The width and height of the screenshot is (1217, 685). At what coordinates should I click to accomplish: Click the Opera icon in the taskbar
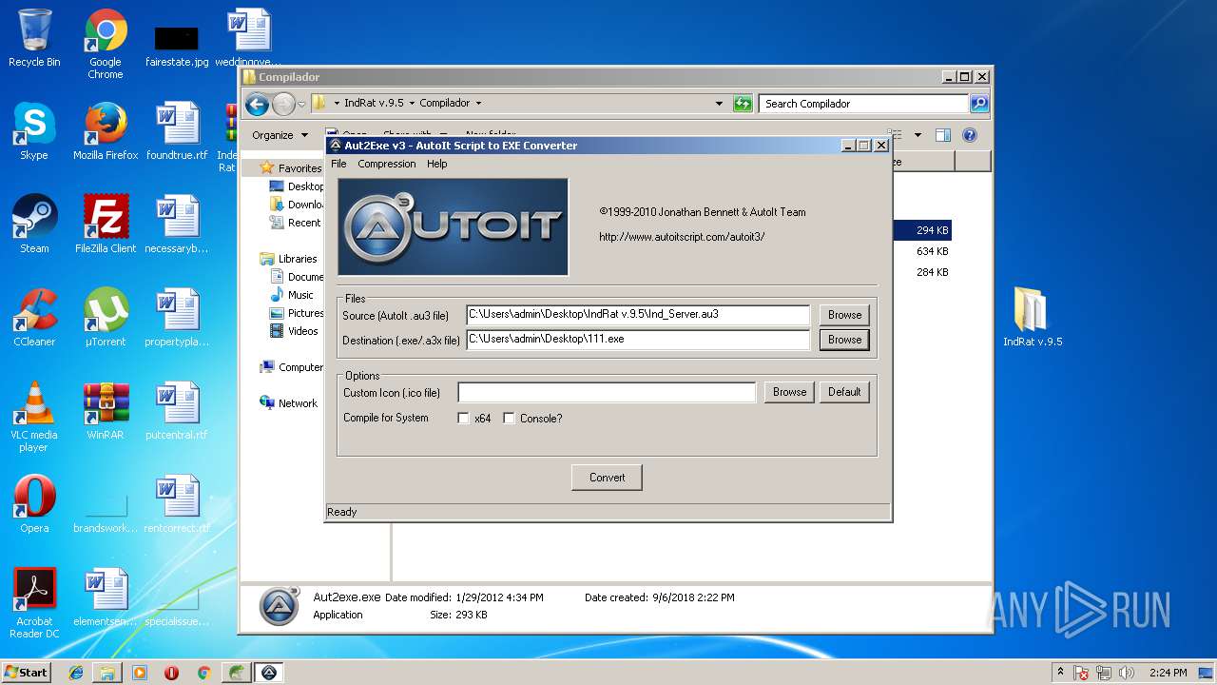coord(171,673)
